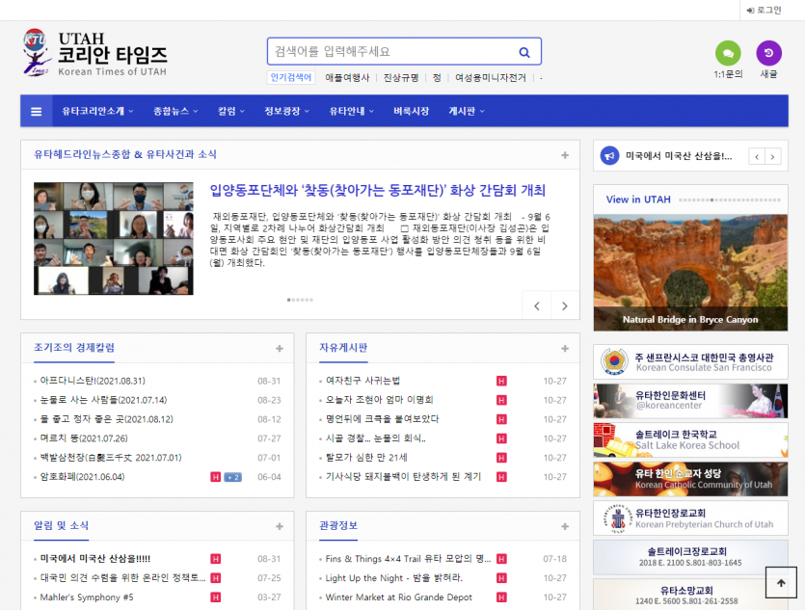Click the plus icon beside 자유게시판
Viewport: 805px width, 610px height.
565,348
